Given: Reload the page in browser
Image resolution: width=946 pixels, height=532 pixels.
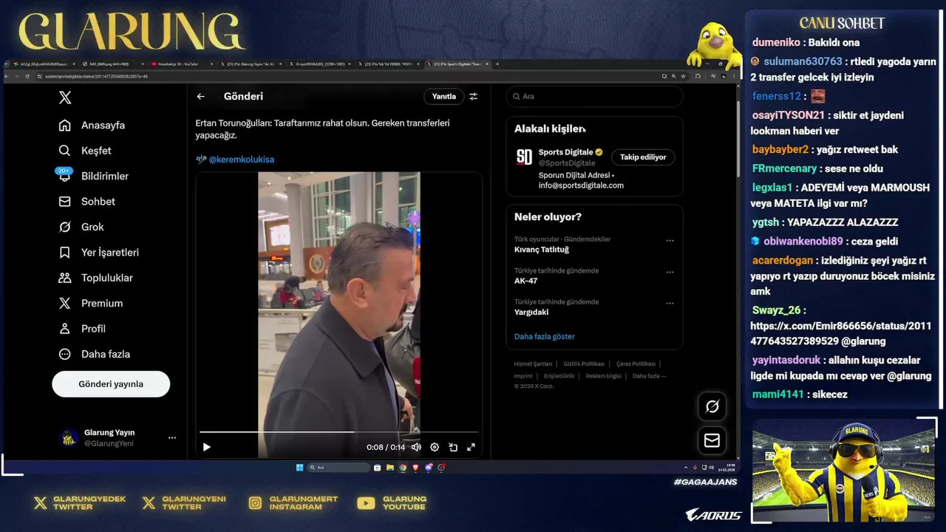Looking at the screenshot, I should pyautogui.click(x=27, y=76).
